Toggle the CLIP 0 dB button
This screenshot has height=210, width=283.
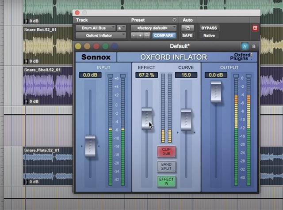166,151
